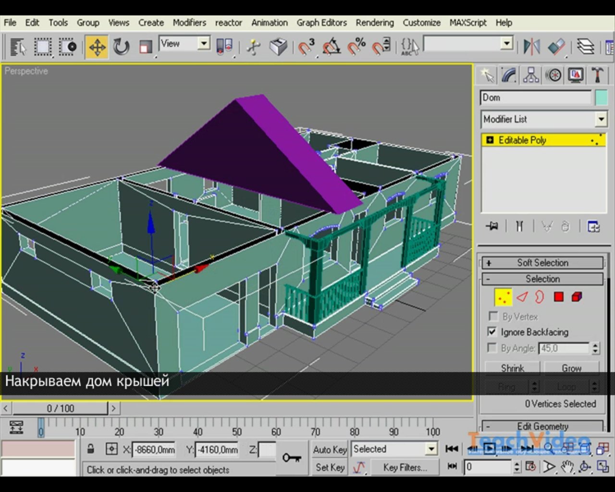Click the object name field showing Dom
This screenshot has width=615, height=492.
pos(536,98)
